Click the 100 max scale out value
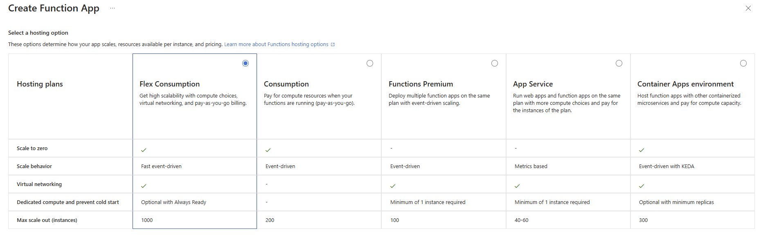Screen dimensions: 761x244 [x=395, y=220]
